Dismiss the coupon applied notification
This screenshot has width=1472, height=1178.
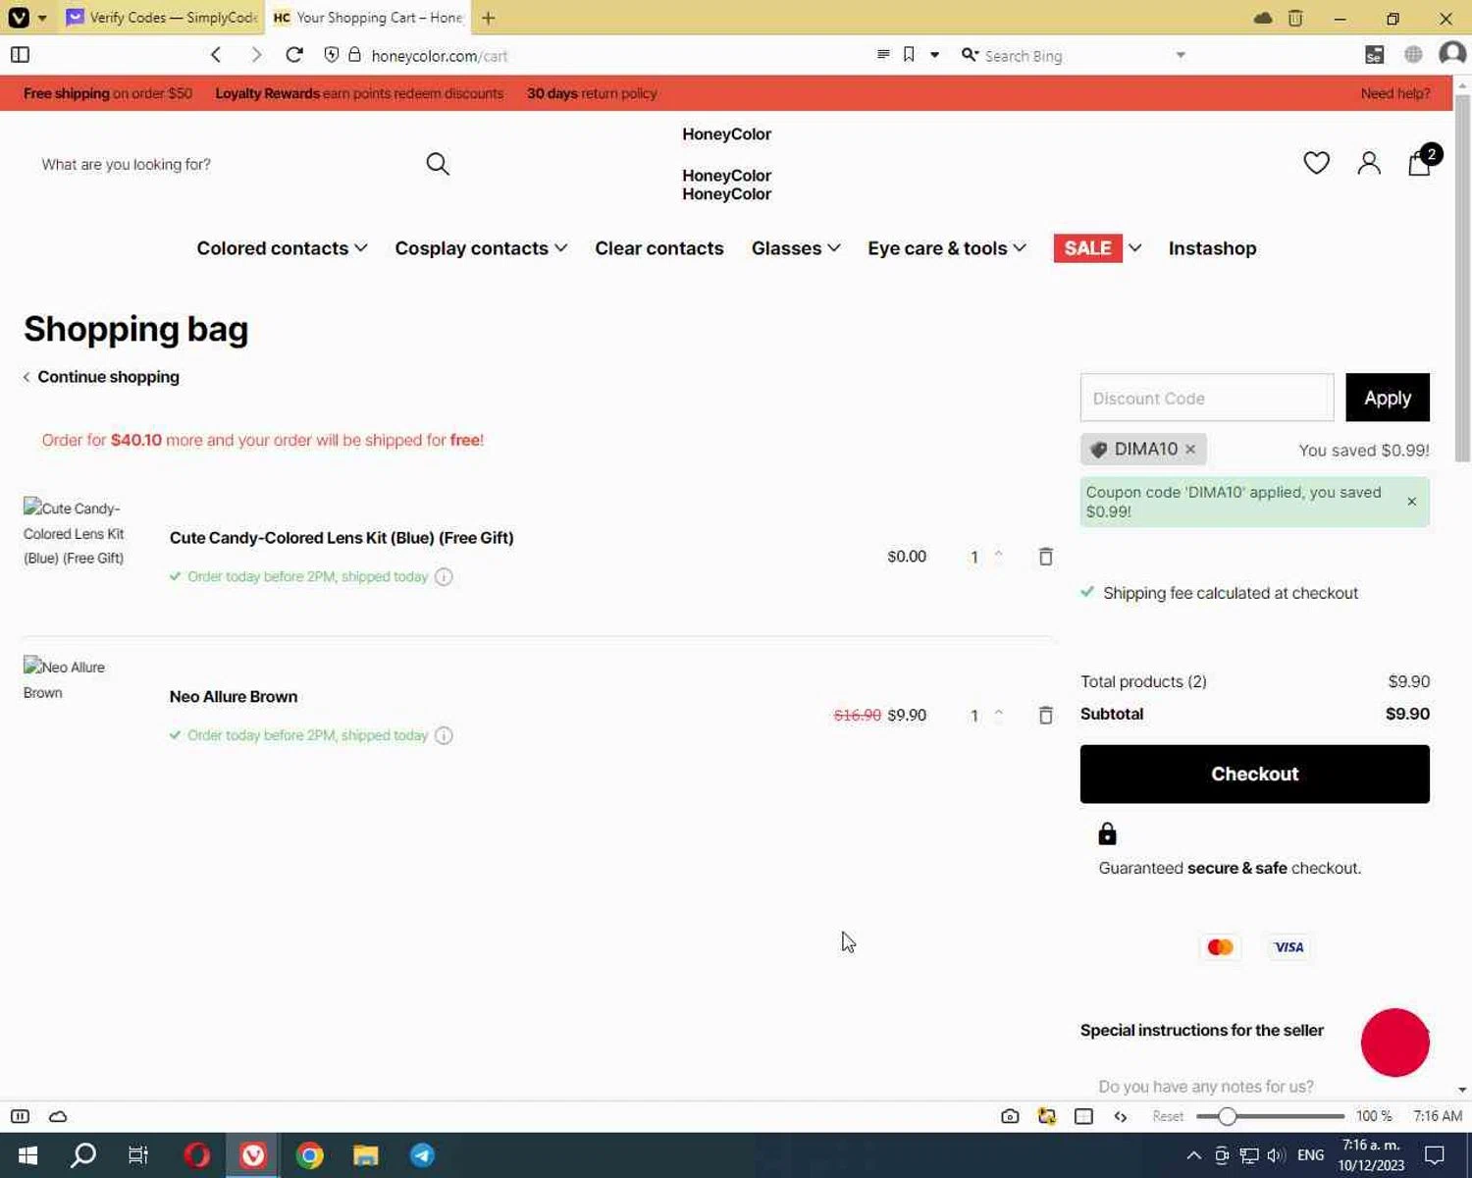(x=1411, y=502)
